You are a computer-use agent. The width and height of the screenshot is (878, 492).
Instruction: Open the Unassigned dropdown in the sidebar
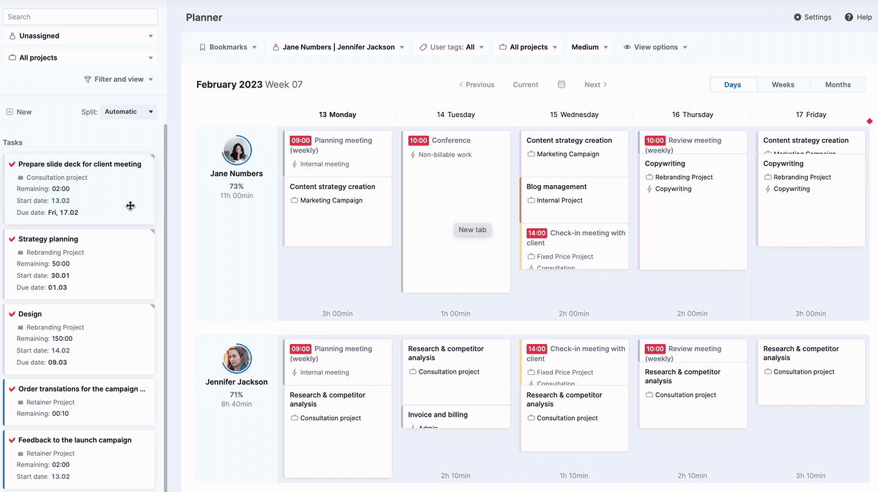81,36
